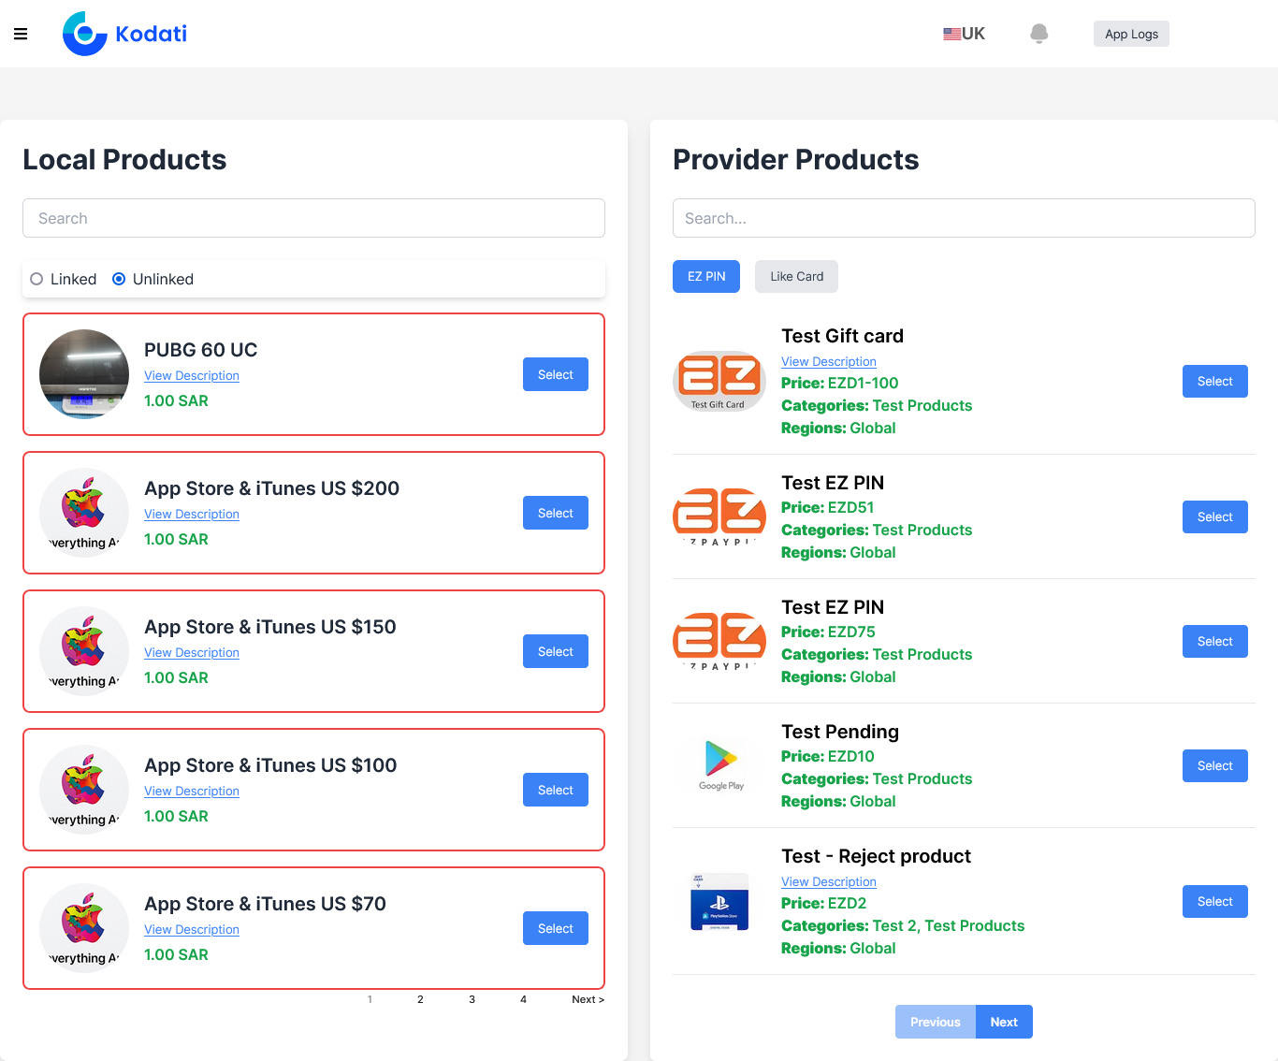View Description of iTunes US $70
Image resolution: width=1278 pixels, height=1061 pixels.
pos(192,929)
